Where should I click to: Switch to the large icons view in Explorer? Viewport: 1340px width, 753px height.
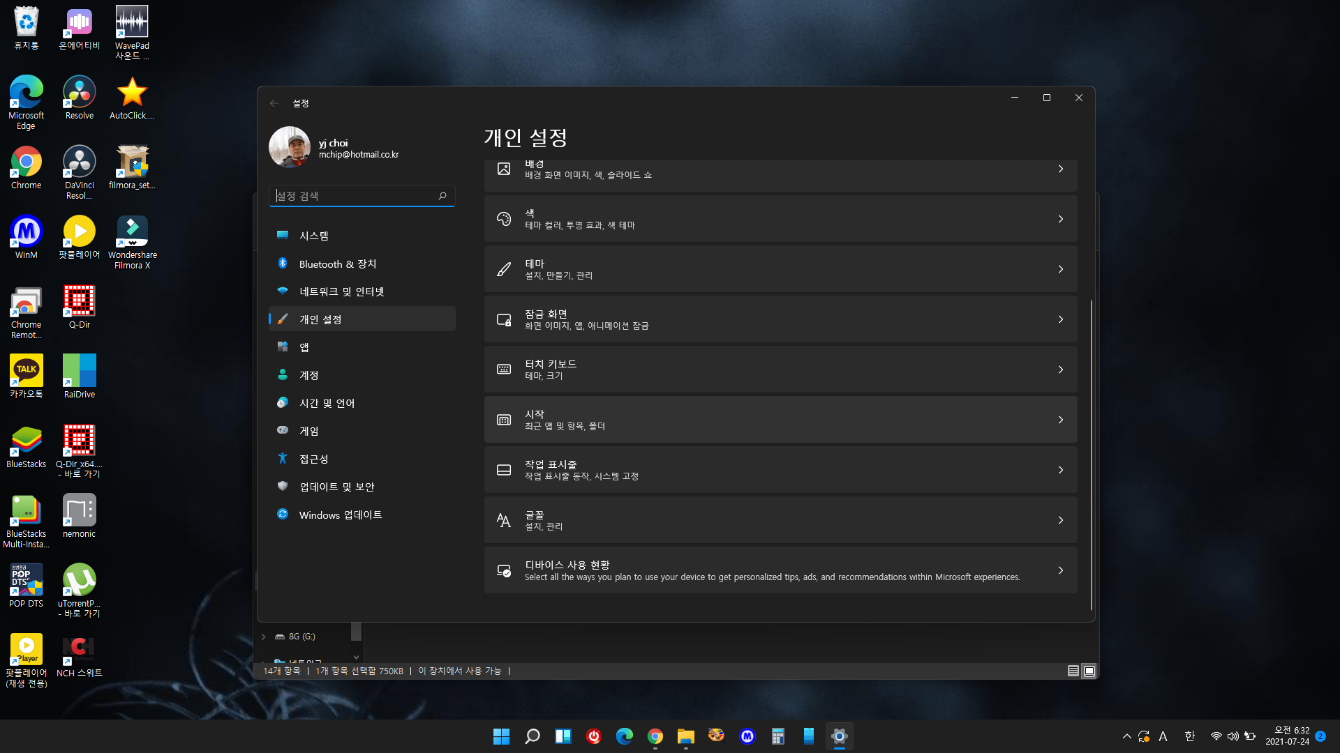[1089, 671]
